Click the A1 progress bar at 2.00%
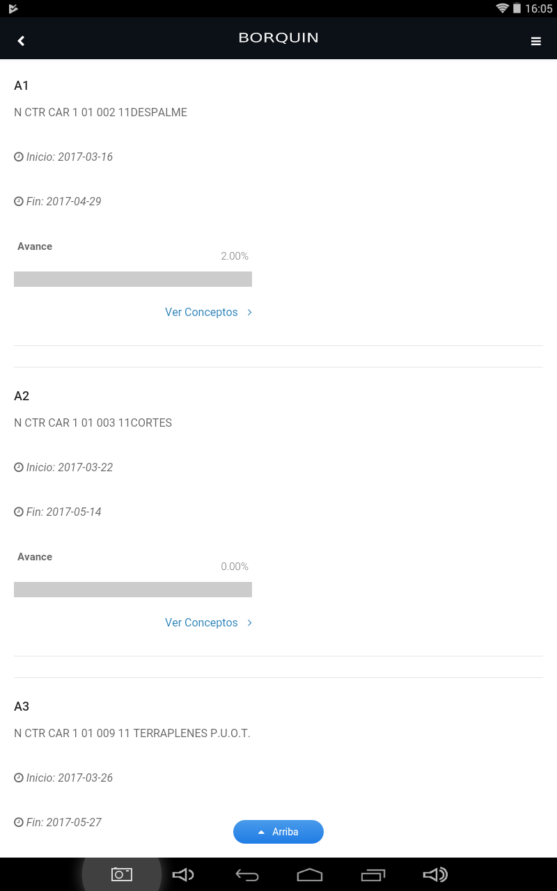 click(133, 279)
